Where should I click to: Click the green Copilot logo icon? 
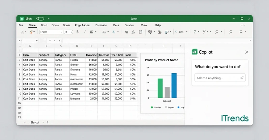pos(194,52)
